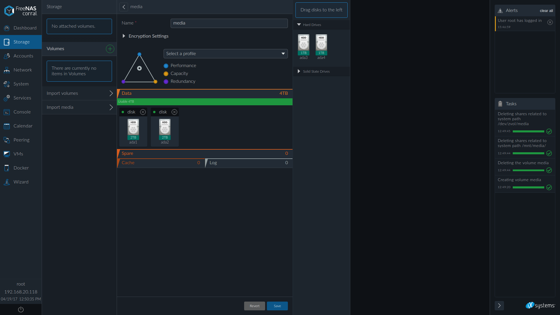The width and height of the screenshot is (560, 315).
Task: Open Docker in the sidebar
Action: tap(21, 168)
